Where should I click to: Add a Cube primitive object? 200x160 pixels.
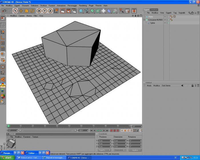81,11
